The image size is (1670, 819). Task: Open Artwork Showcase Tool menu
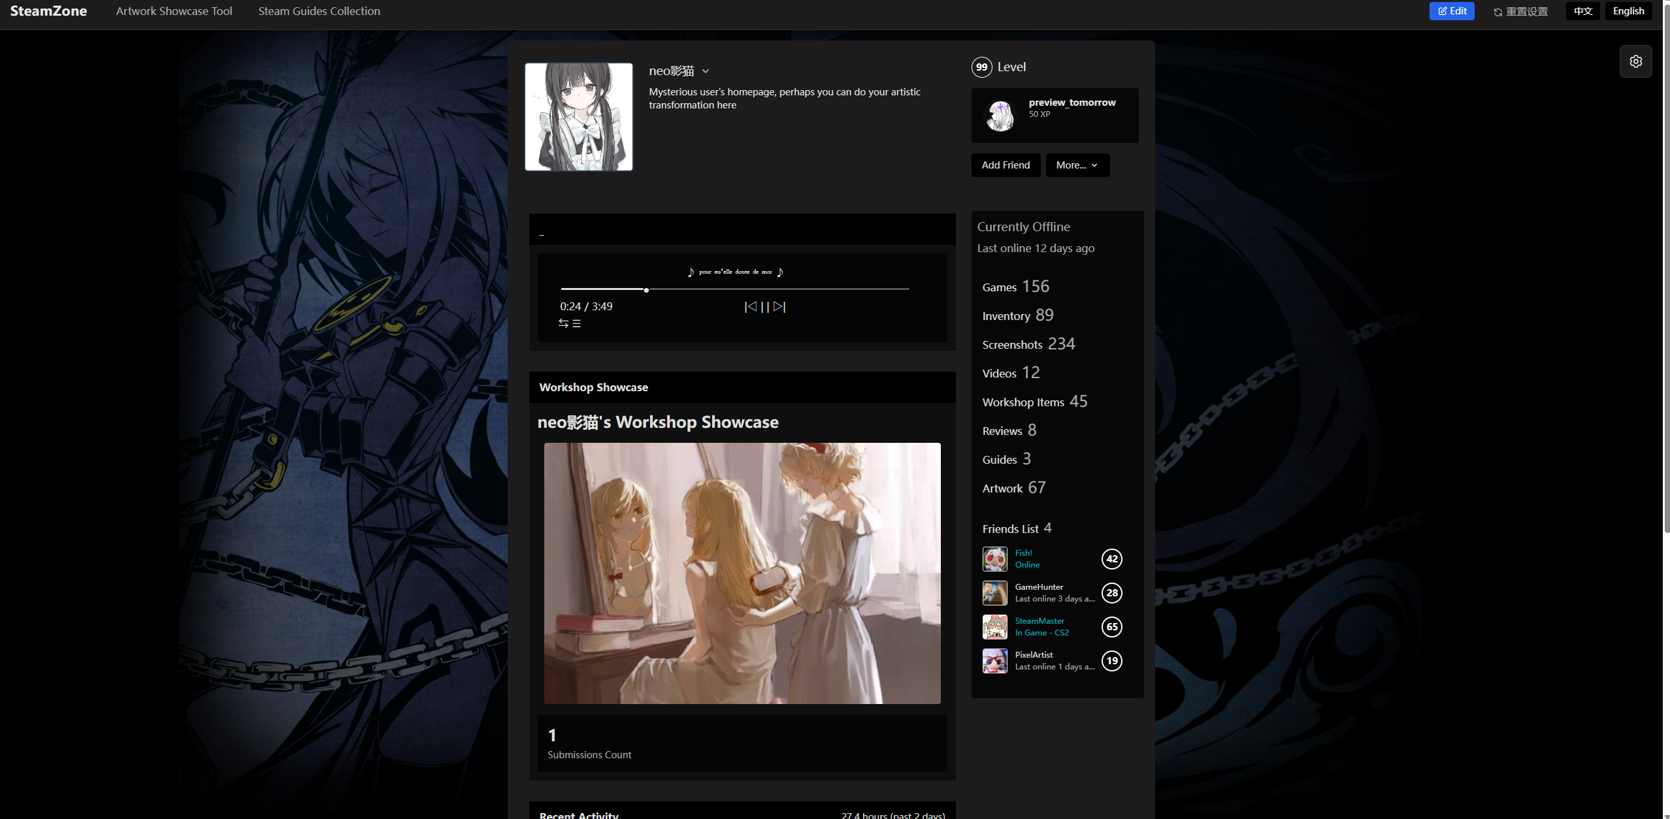pos(174,11)
